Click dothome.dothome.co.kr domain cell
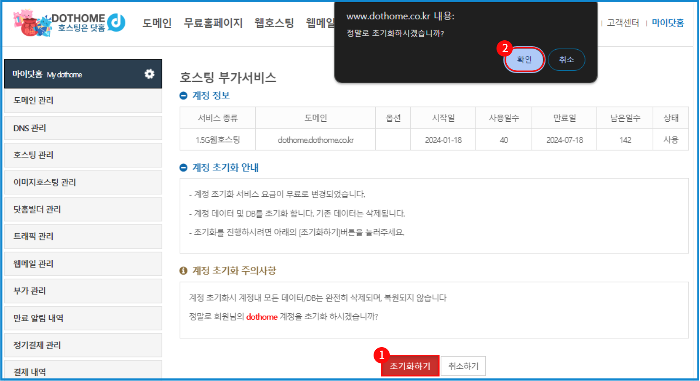This screenshot has width=700, height=381. pos(315,140)
